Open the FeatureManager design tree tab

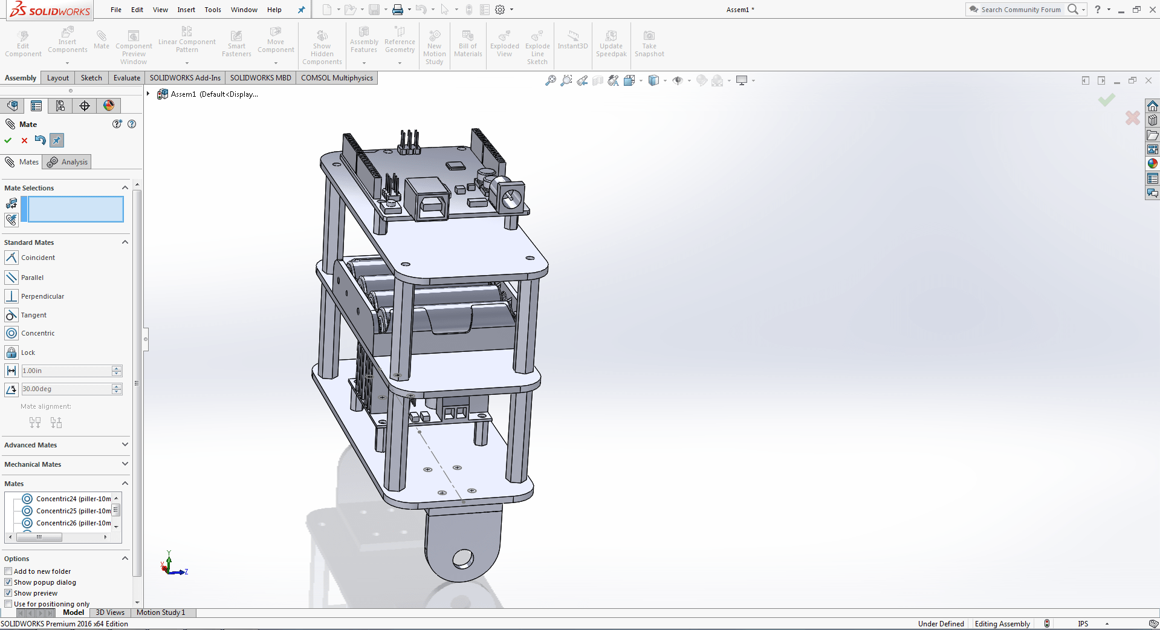click(12, 106)
